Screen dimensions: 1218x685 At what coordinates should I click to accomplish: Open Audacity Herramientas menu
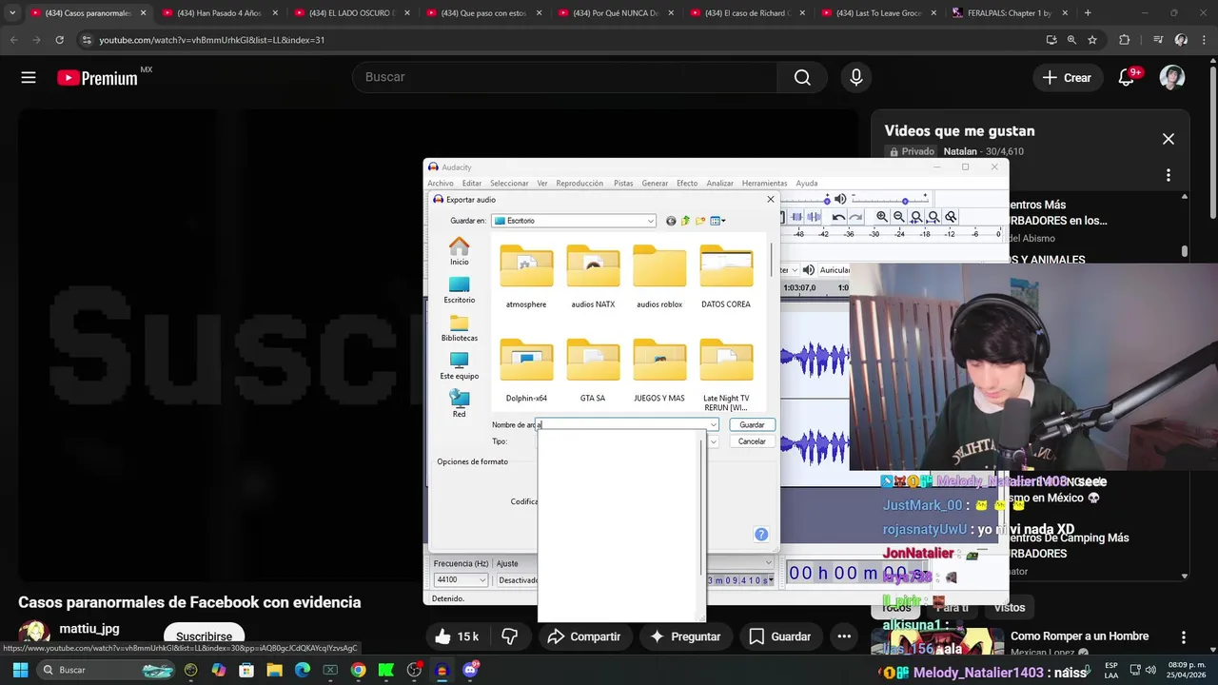[x=765, y=184]
